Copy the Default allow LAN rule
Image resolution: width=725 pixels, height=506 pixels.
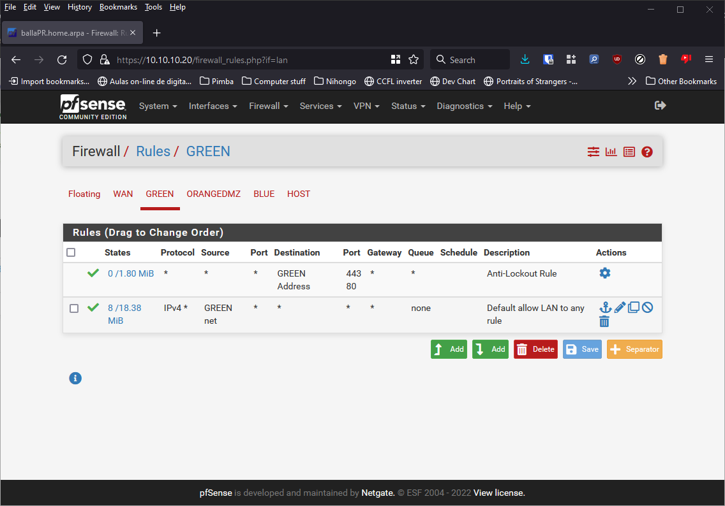[633, 307]
